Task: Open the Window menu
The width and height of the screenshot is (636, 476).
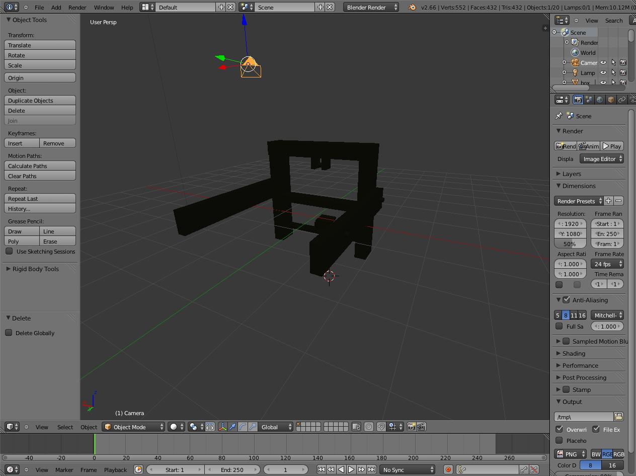Action: 104,7
